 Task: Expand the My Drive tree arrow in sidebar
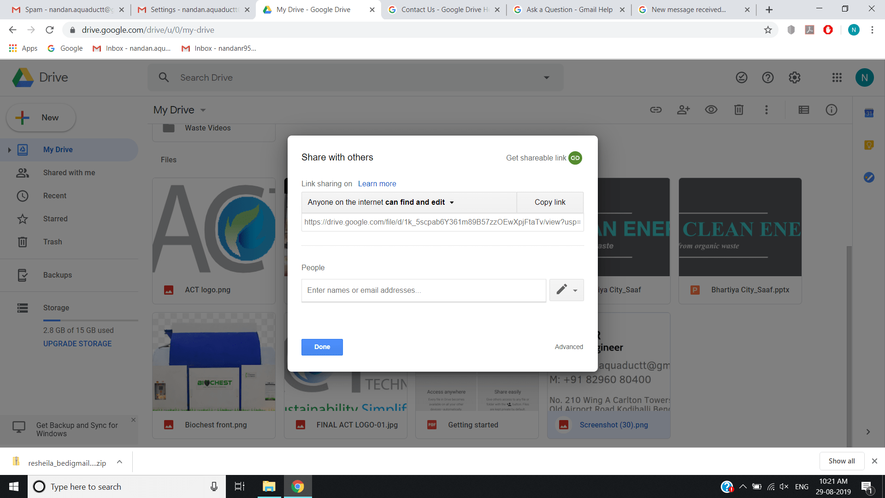[9, 150]
